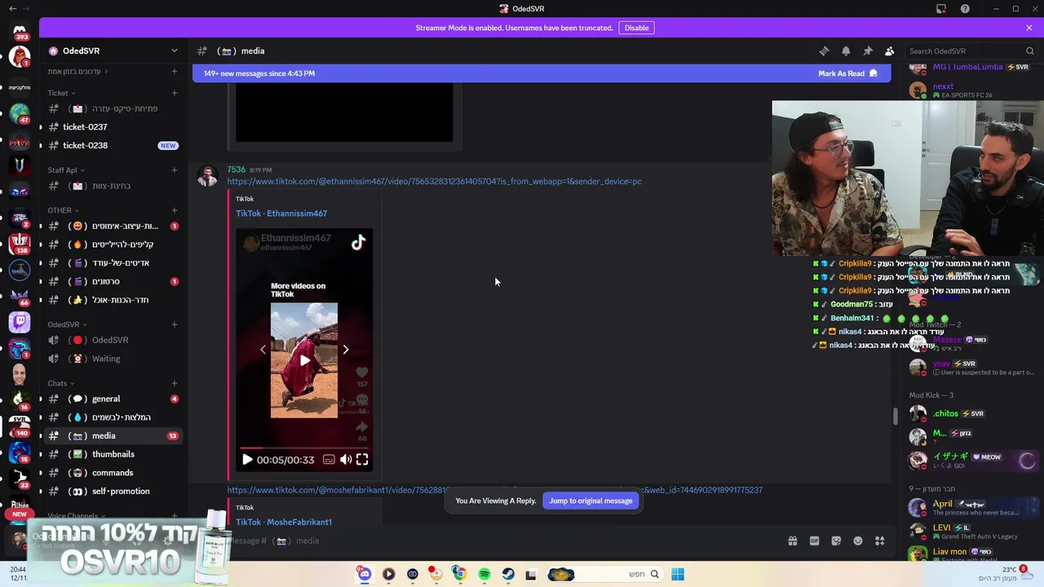Open Discord in the taskbar
This screenshot has height=587, width=1044.
(x=365, y=574)
